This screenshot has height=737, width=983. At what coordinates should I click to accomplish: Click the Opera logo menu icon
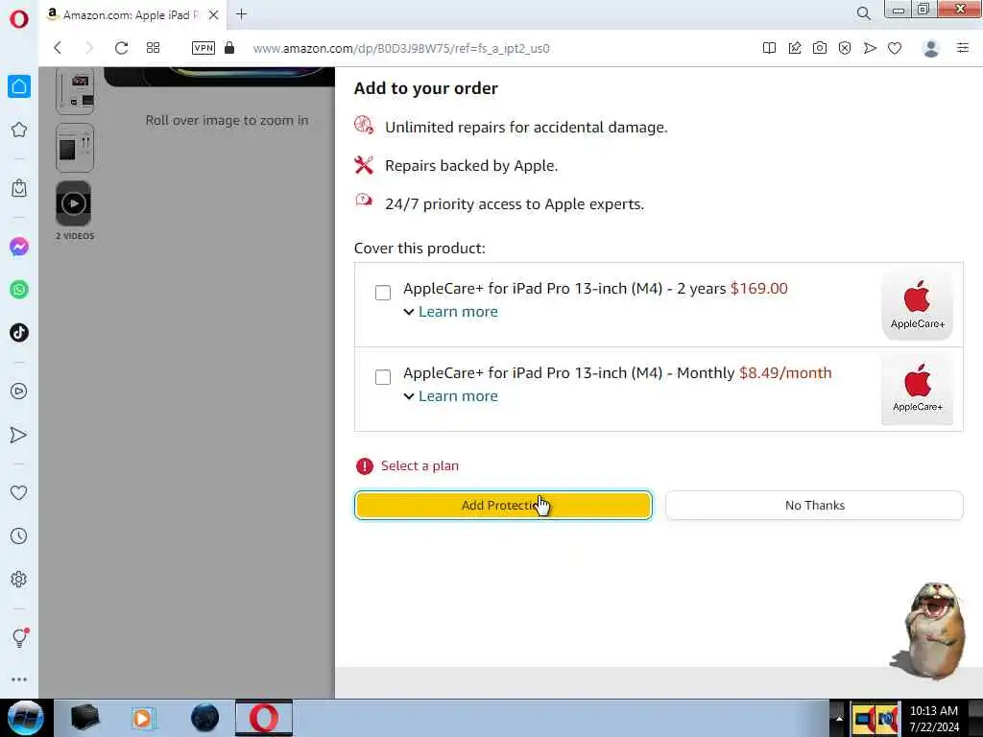[x=19, y=19]
